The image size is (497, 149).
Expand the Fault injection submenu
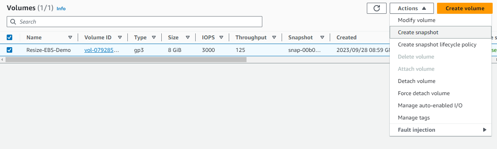[441, 130]
